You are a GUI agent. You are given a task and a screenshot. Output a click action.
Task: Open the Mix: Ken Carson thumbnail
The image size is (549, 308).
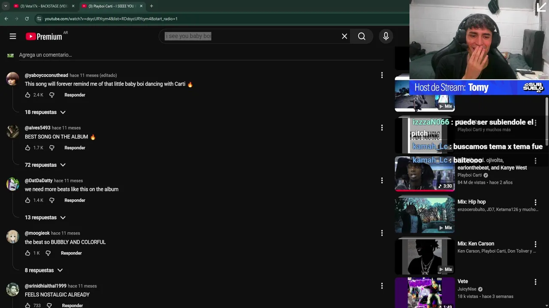pyautogui.click(x=425, y=257)
